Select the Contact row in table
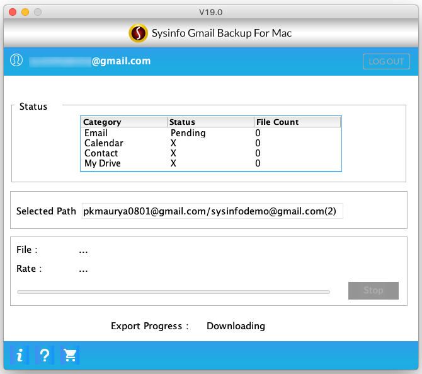Viewport: 422px width, 374px height. point(211,153)
